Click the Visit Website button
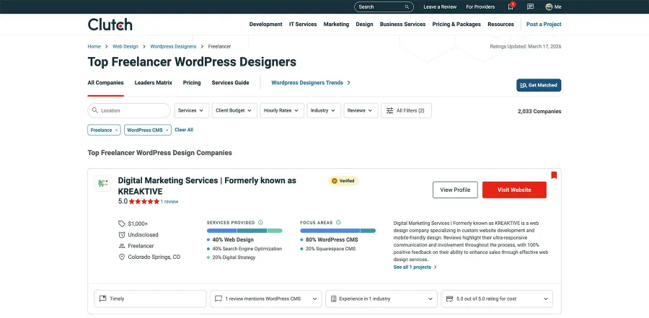 point(514,190)
